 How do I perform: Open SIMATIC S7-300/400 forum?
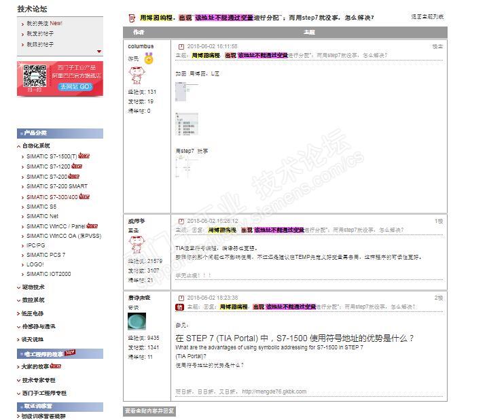point(52,197)
